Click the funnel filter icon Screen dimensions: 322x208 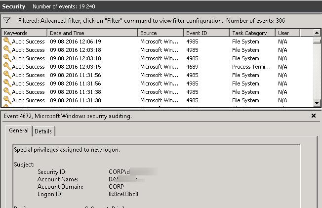pos(7,21)
